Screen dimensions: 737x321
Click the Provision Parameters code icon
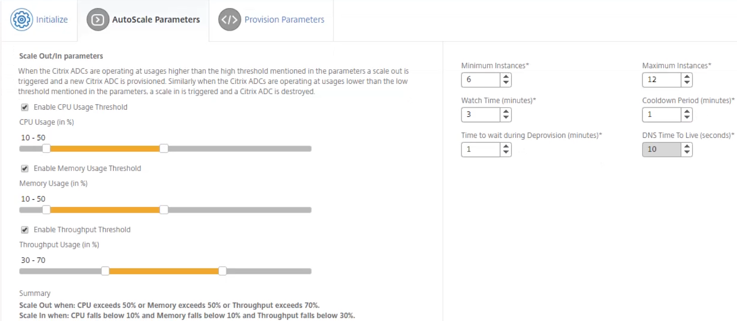(x=229, y=20)
